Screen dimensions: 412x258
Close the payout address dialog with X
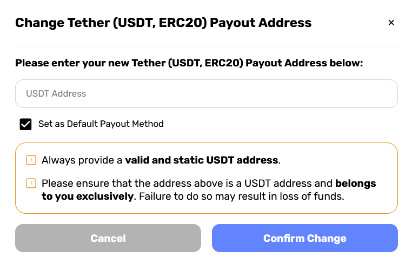coord(391,23)
